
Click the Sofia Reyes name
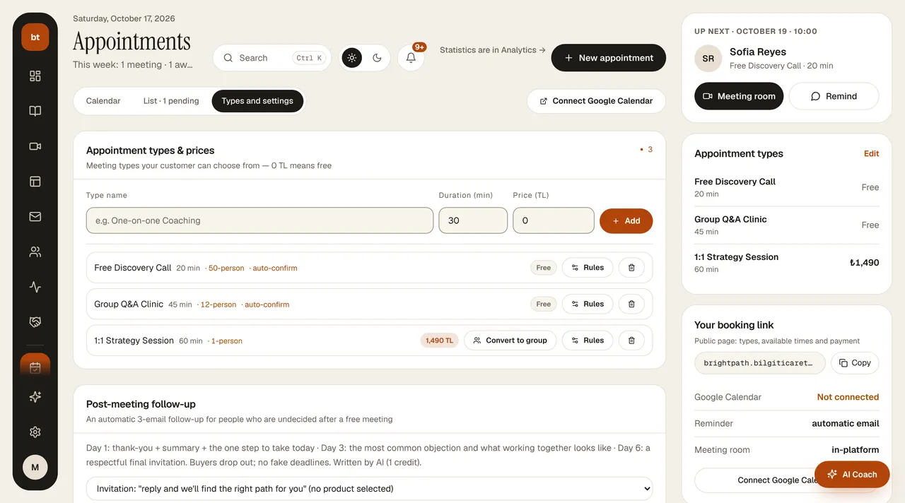[x=758, y=52]
